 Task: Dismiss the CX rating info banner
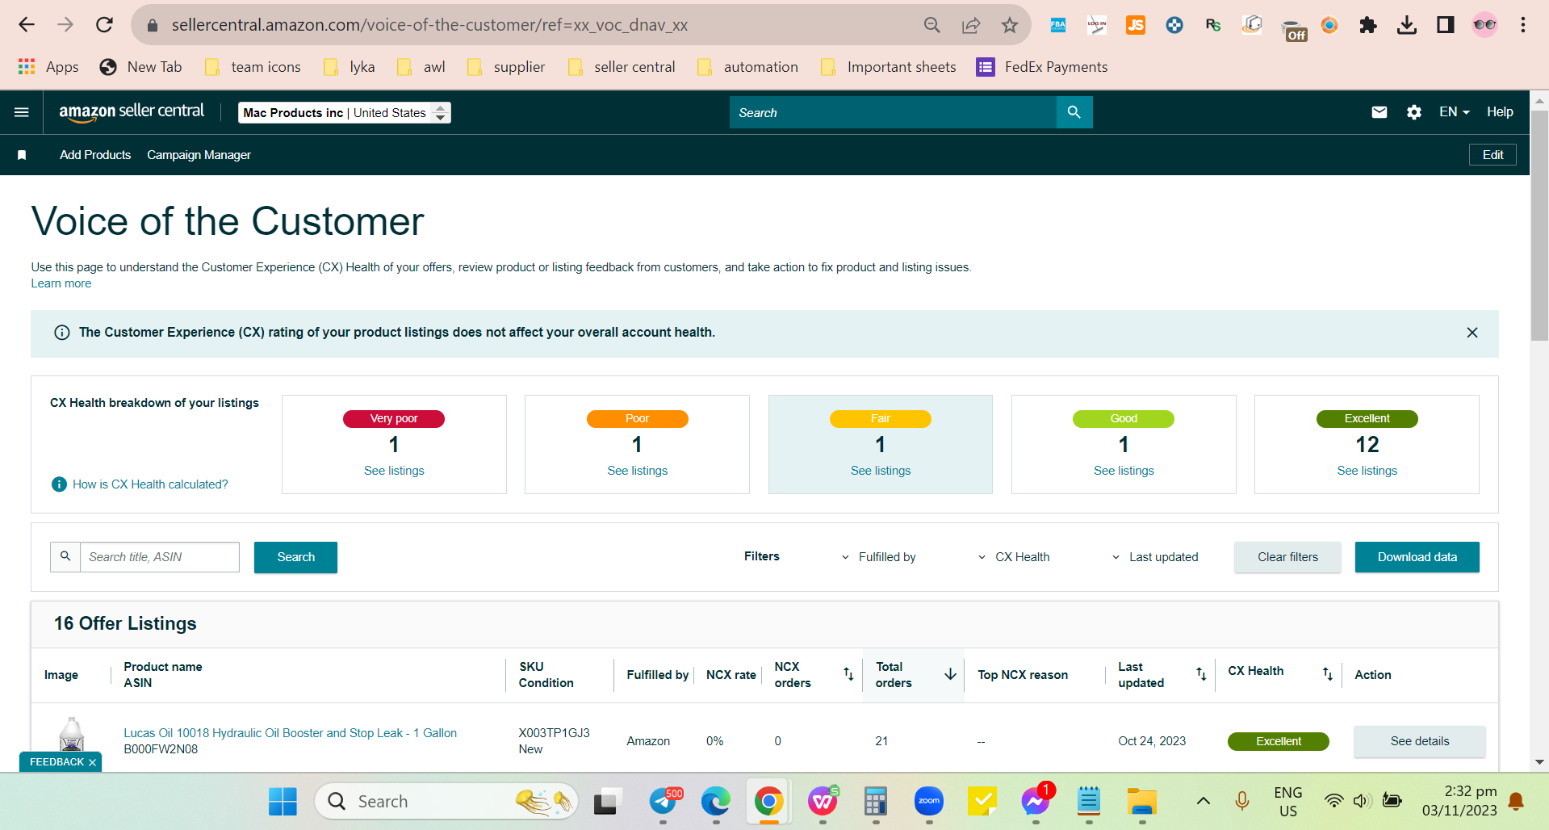(x=1472, y=333)
